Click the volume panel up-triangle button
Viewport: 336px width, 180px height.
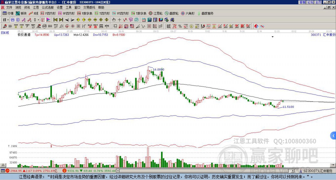pos(3,165)
